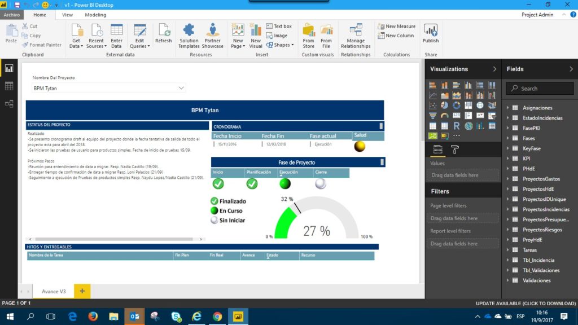Select the donut chart visualization

point(456,106)
